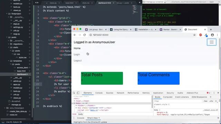This screenshot has width=221, height=124.
Task: Collapse the firstproject folder
Action: 7,14
